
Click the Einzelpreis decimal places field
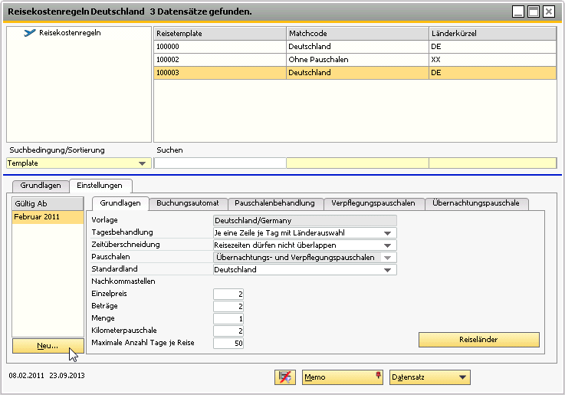pos(228,294)
